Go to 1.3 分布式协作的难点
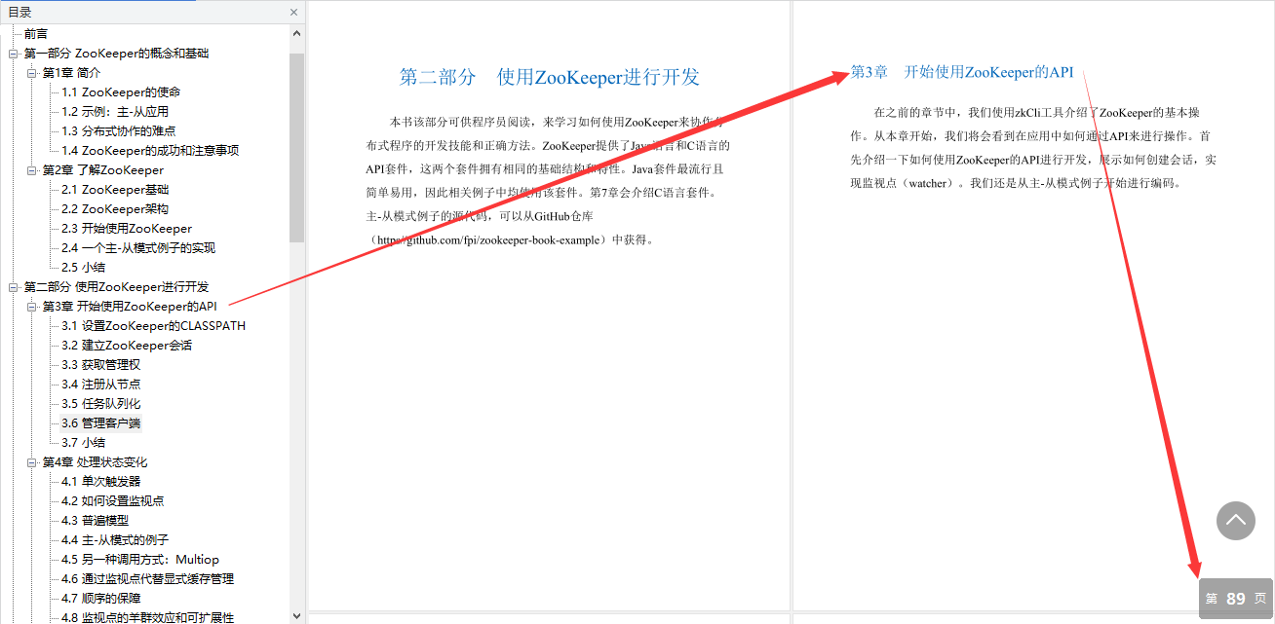This screenshot has width=1275, height=624. [118, 131]
